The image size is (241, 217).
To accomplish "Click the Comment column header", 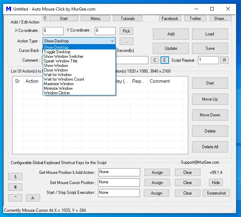I will click(165, 81).
